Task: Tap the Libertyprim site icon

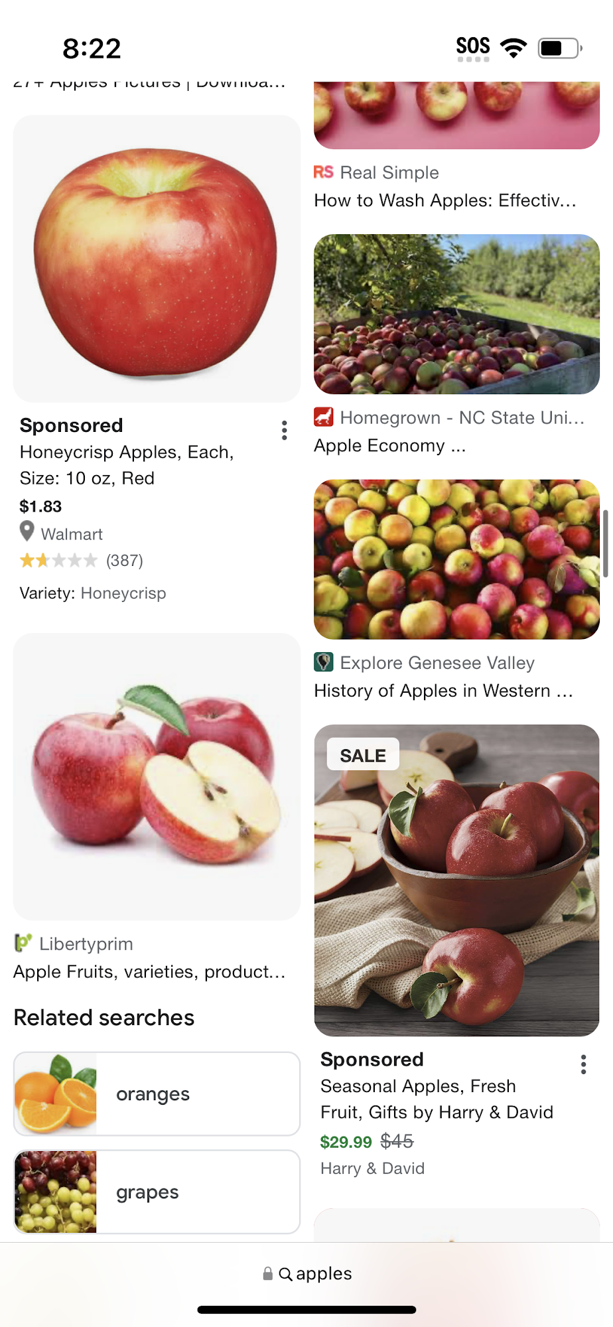Action: (x=23, y=943)
